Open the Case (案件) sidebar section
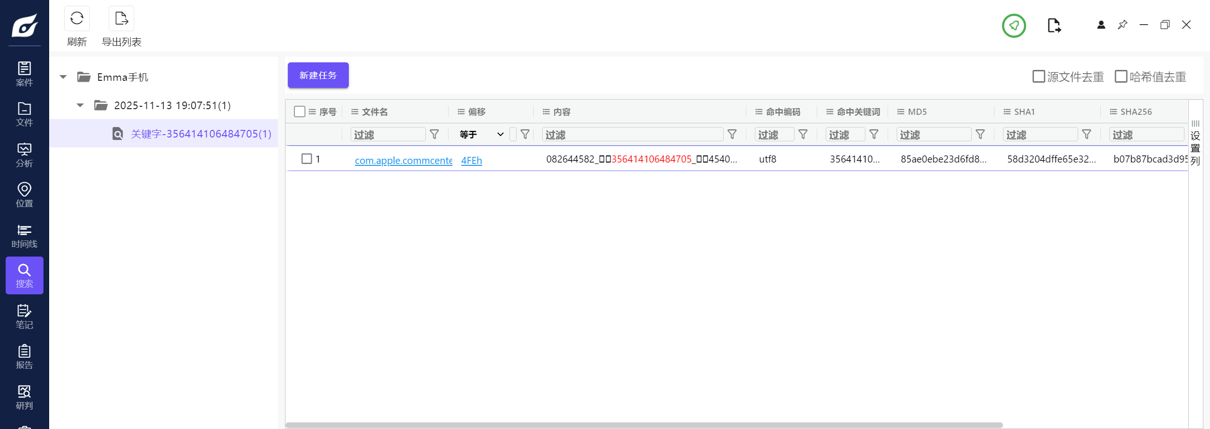This screenshot has width=1210, height=429. click(24, 74)
